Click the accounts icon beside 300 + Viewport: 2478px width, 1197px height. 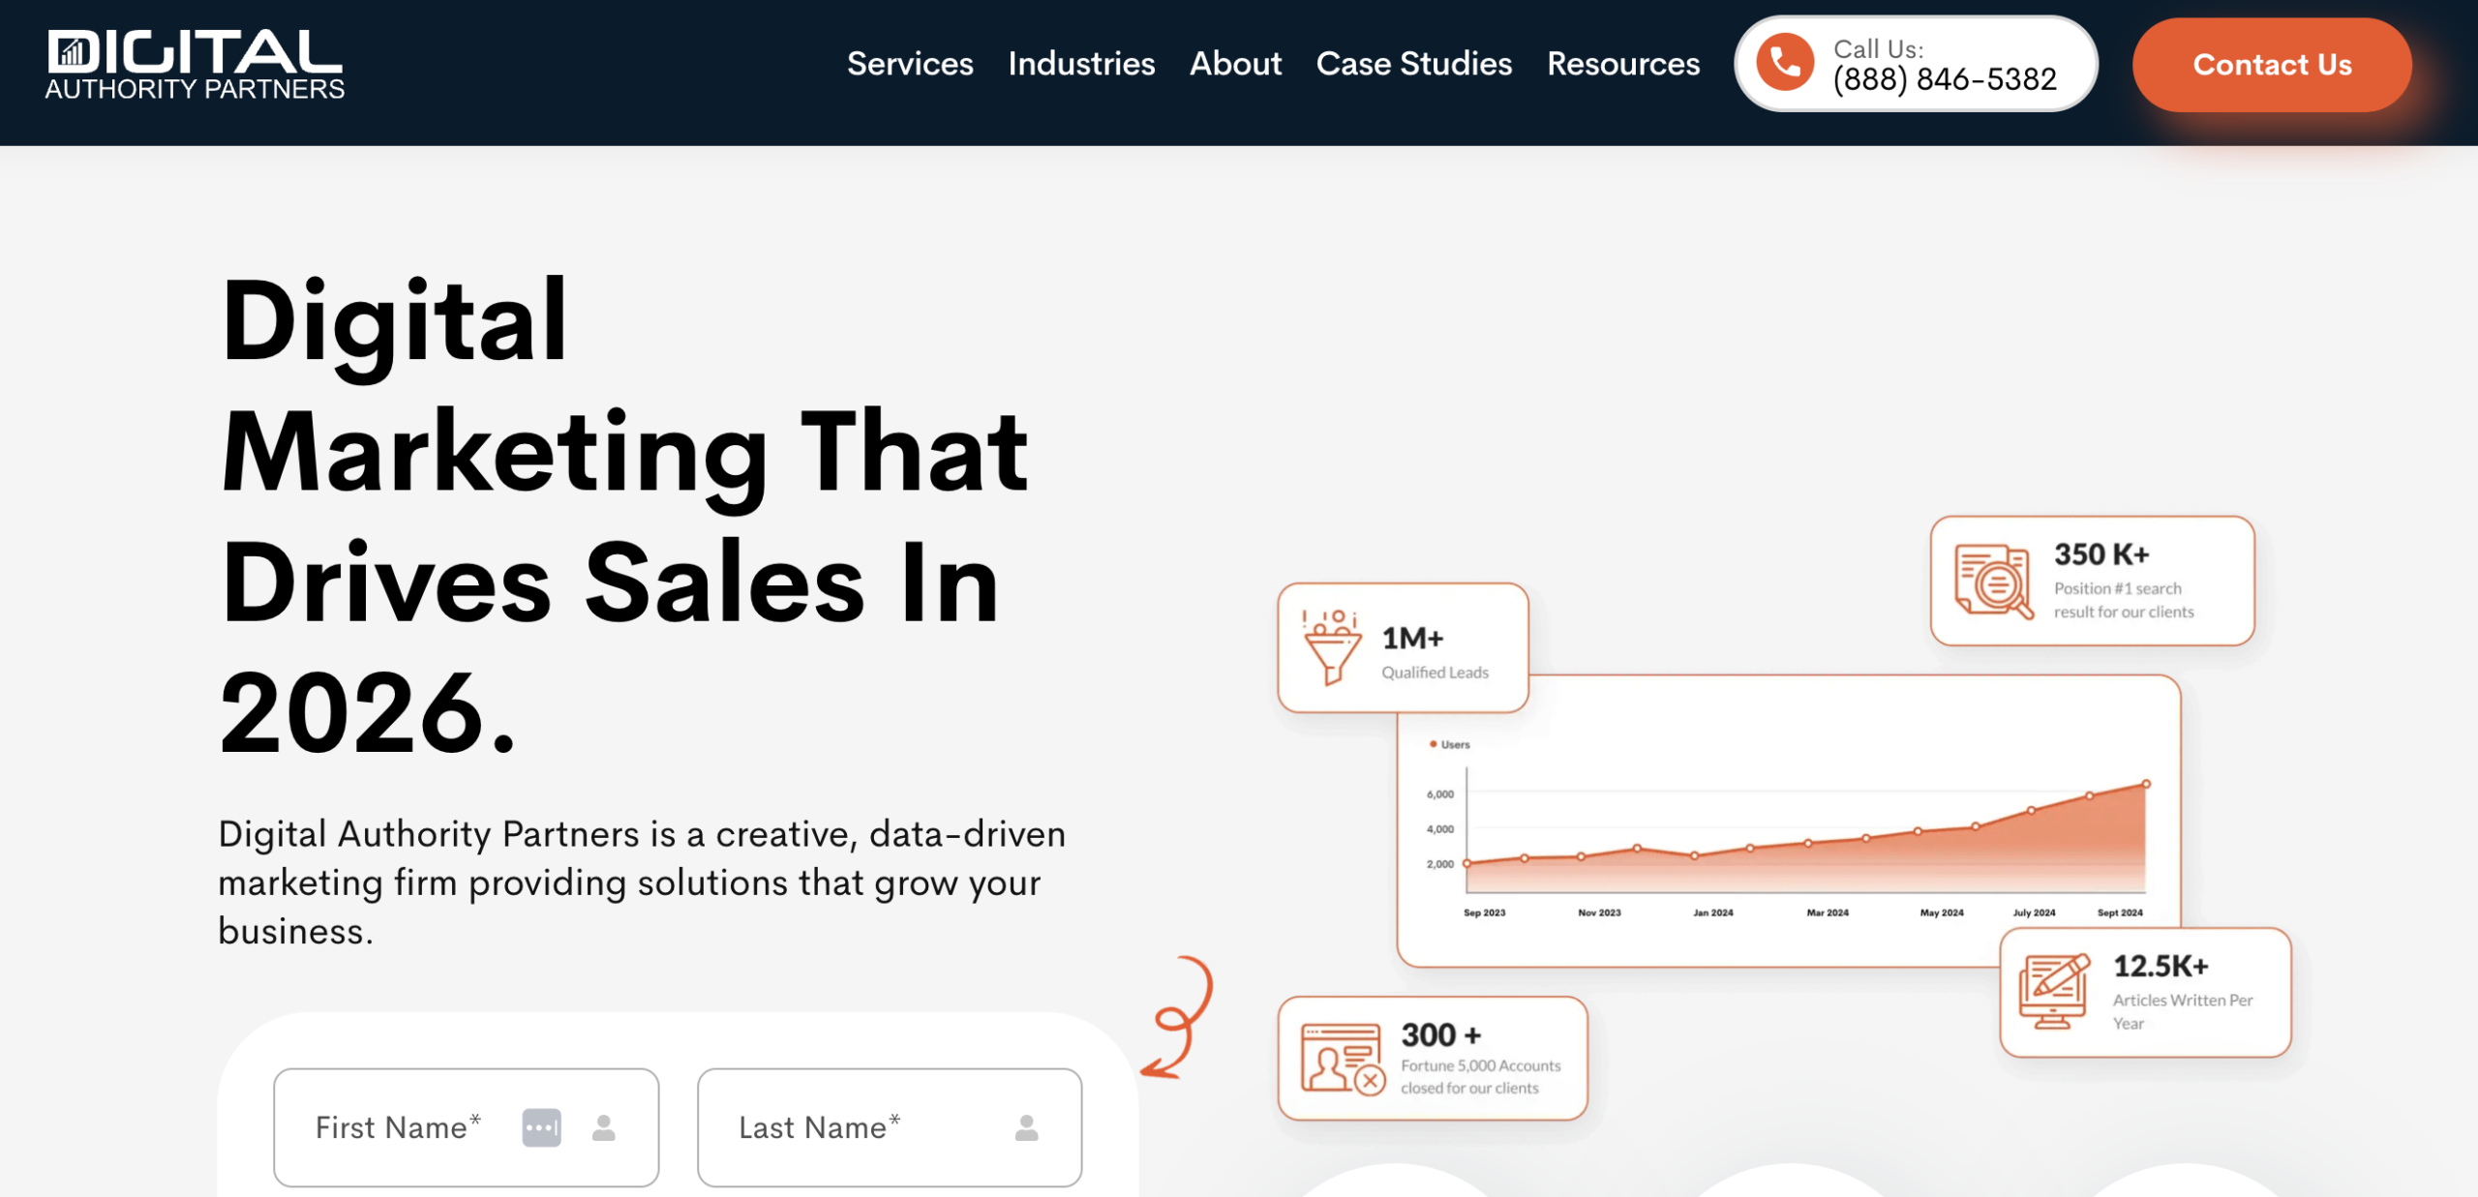click(1342, 1058)
